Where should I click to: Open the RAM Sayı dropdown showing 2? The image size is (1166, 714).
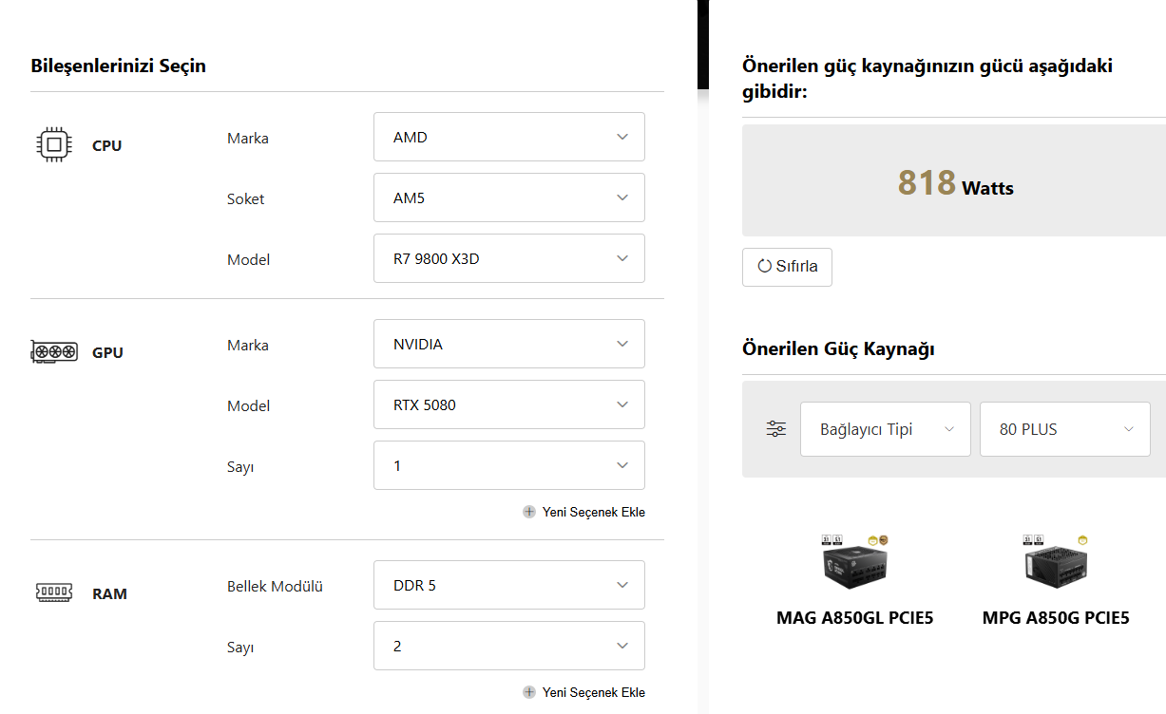(509, 646)
